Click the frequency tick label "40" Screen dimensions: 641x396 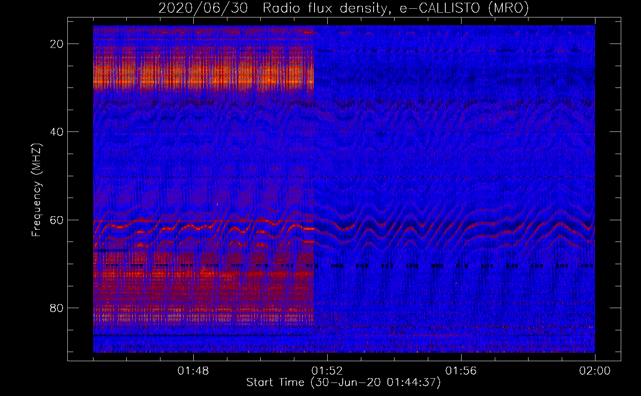click(x=57, y=132)
